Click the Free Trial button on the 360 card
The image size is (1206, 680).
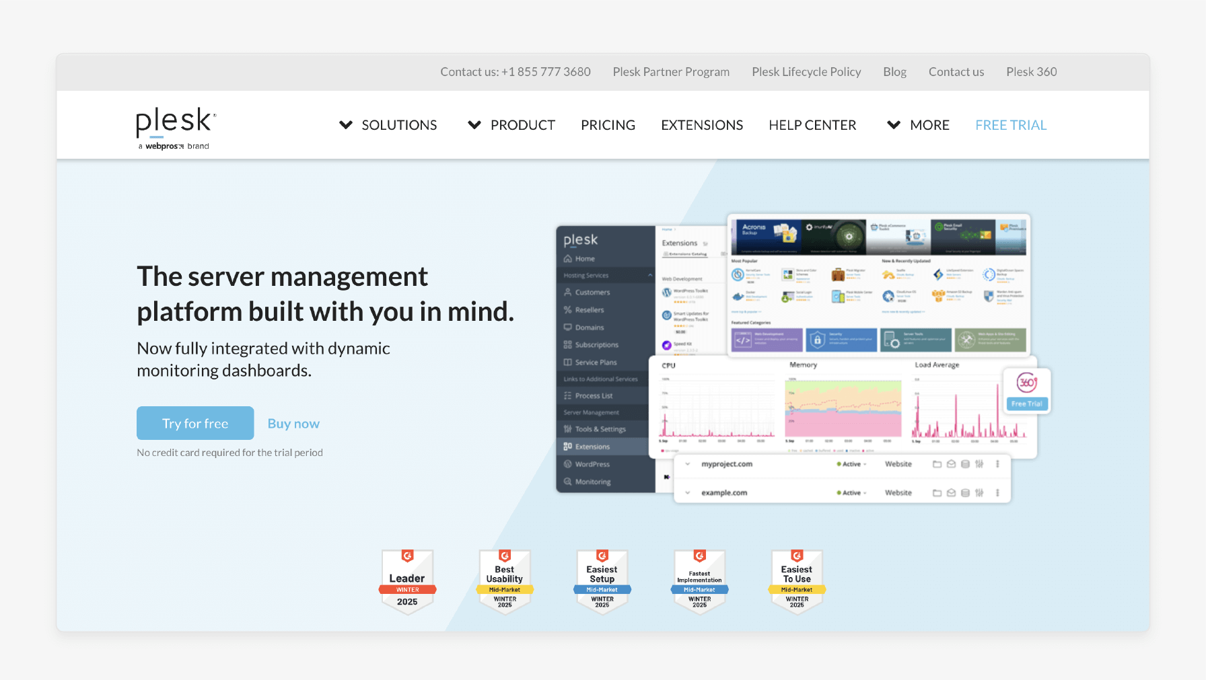pyautogui.click(x=1026, y=404)
